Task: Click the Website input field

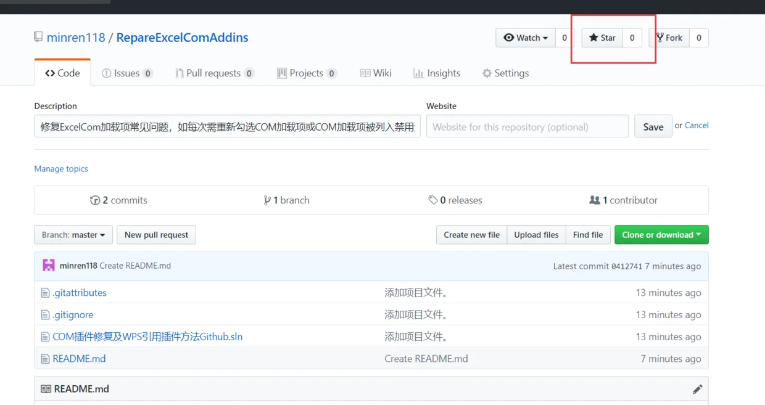Action: [x=527, y=126]
